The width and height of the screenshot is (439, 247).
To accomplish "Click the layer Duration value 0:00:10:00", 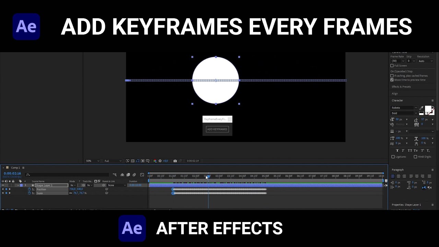I will 135,185.
